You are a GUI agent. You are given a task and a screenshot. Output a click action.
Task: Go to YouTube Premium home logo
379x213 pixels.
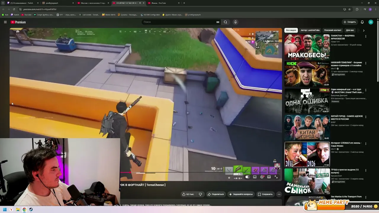[x=18, y=22]
